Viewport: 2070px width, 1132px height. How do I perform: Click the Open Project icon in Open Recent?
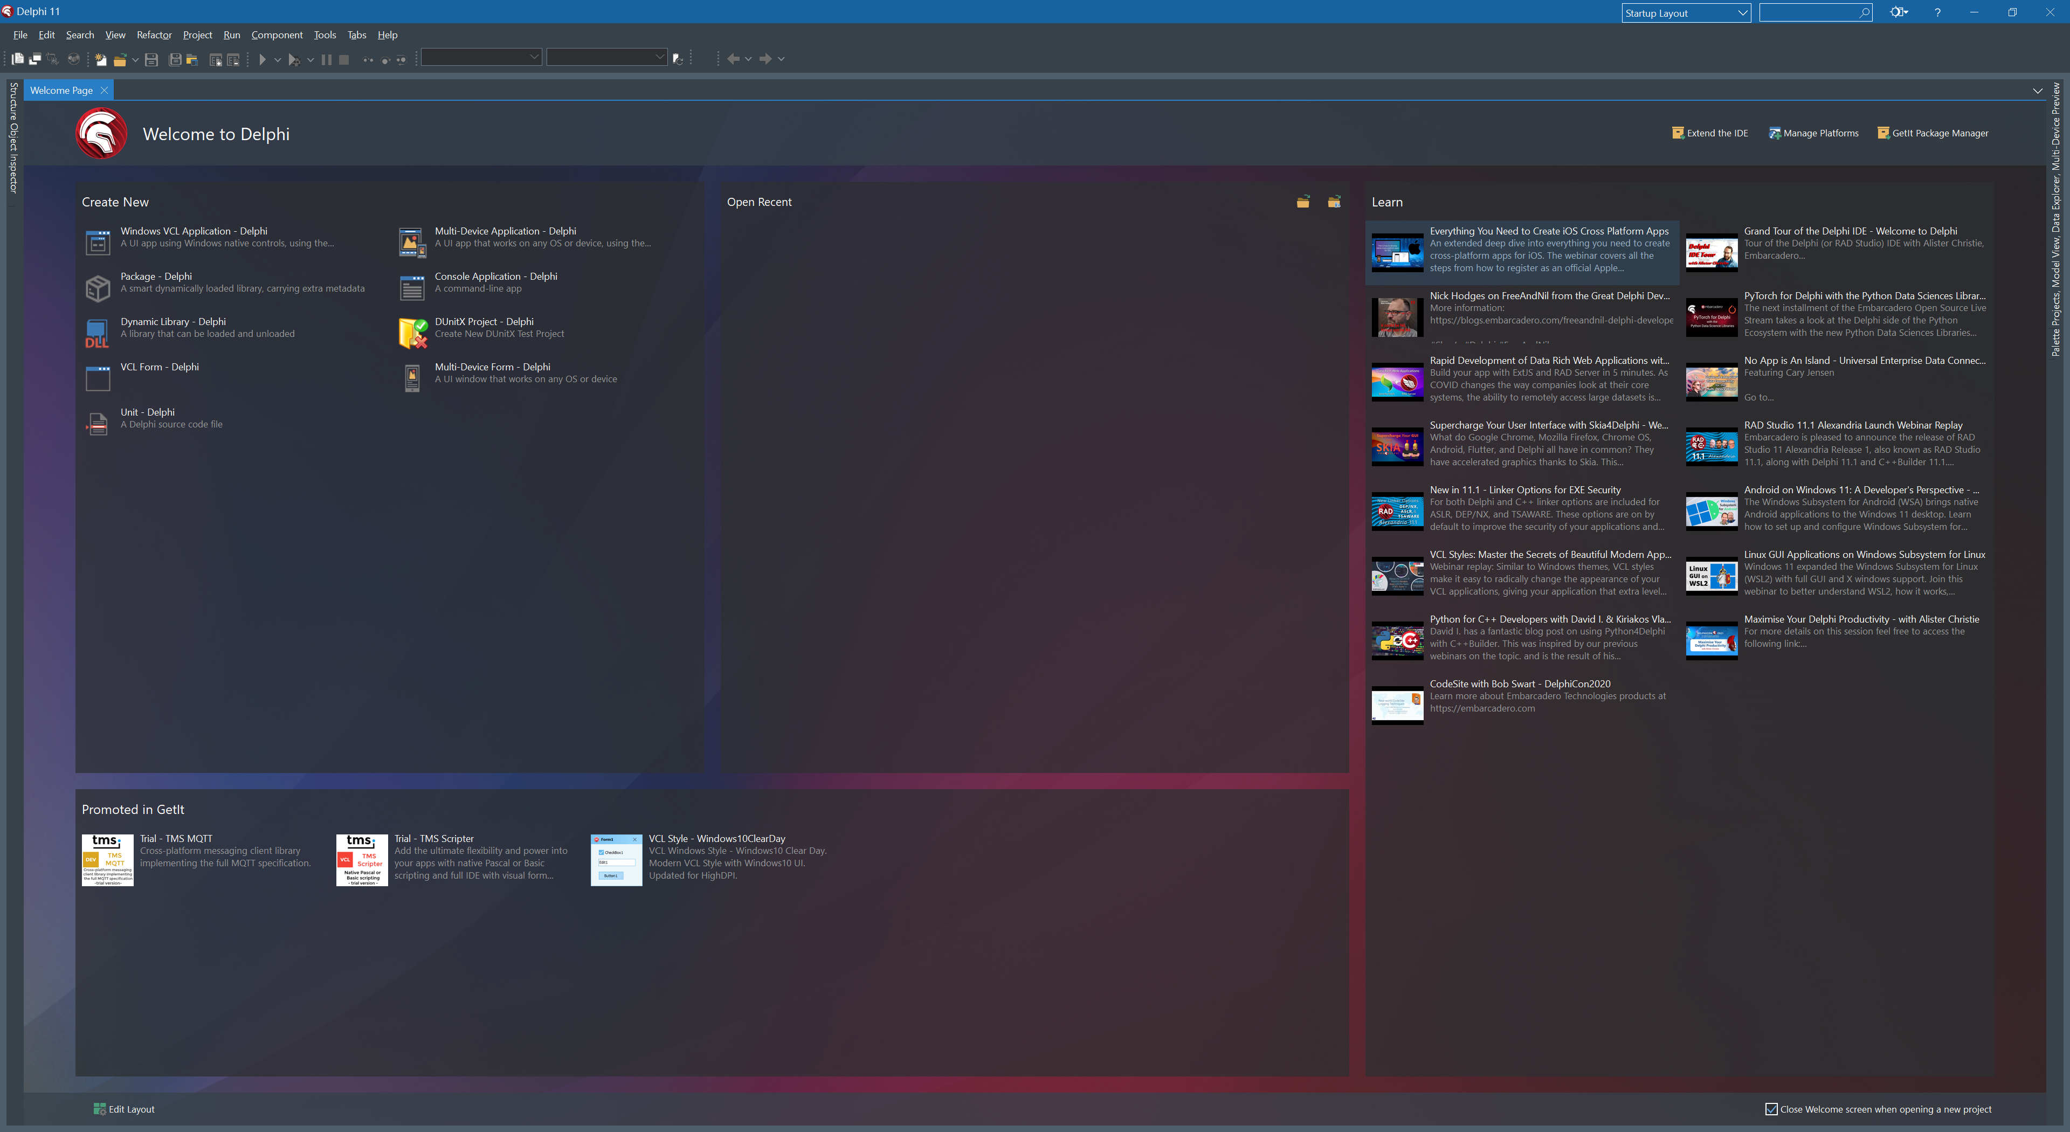coord(1303,202)
